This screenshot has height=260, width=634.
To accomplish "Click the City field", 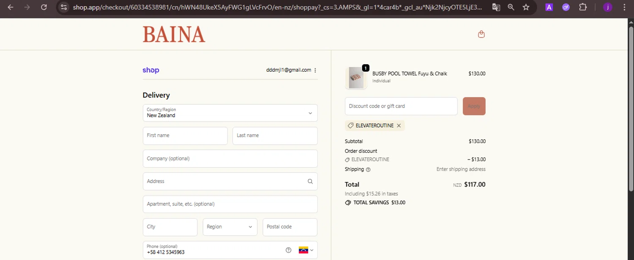I will [x=170, y=227].
